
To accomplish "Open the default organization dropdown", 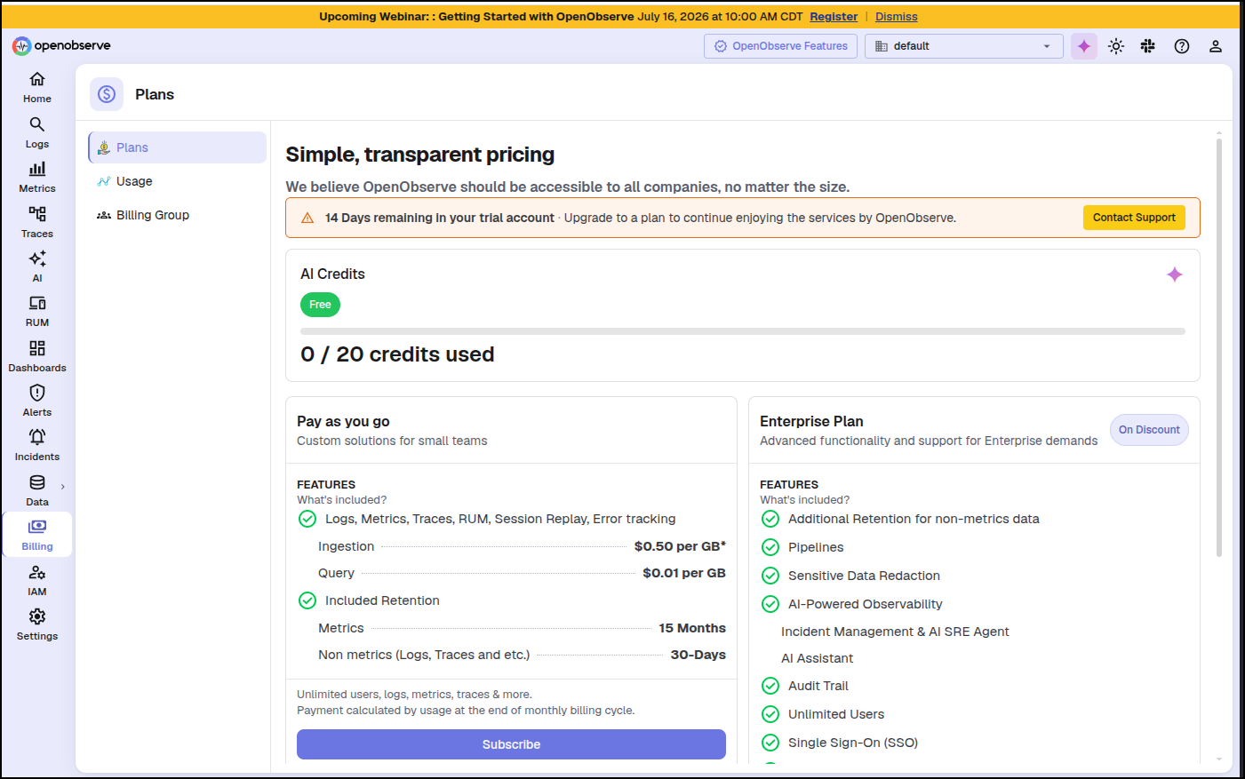I will coord(964,46).
